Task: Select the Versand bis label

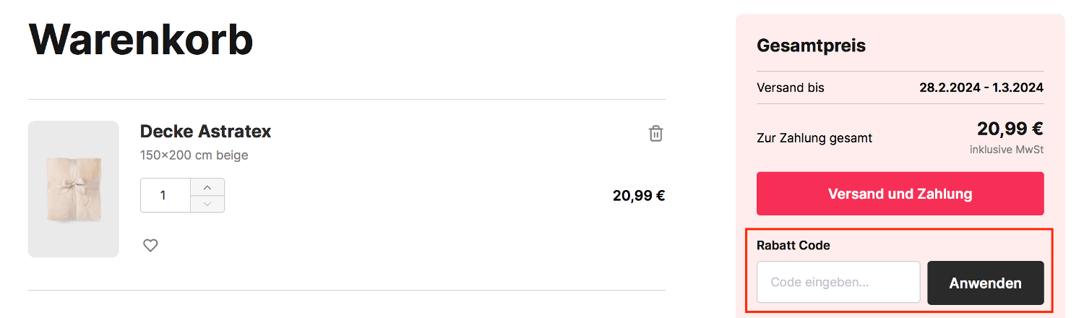Action: pos(791,87)
